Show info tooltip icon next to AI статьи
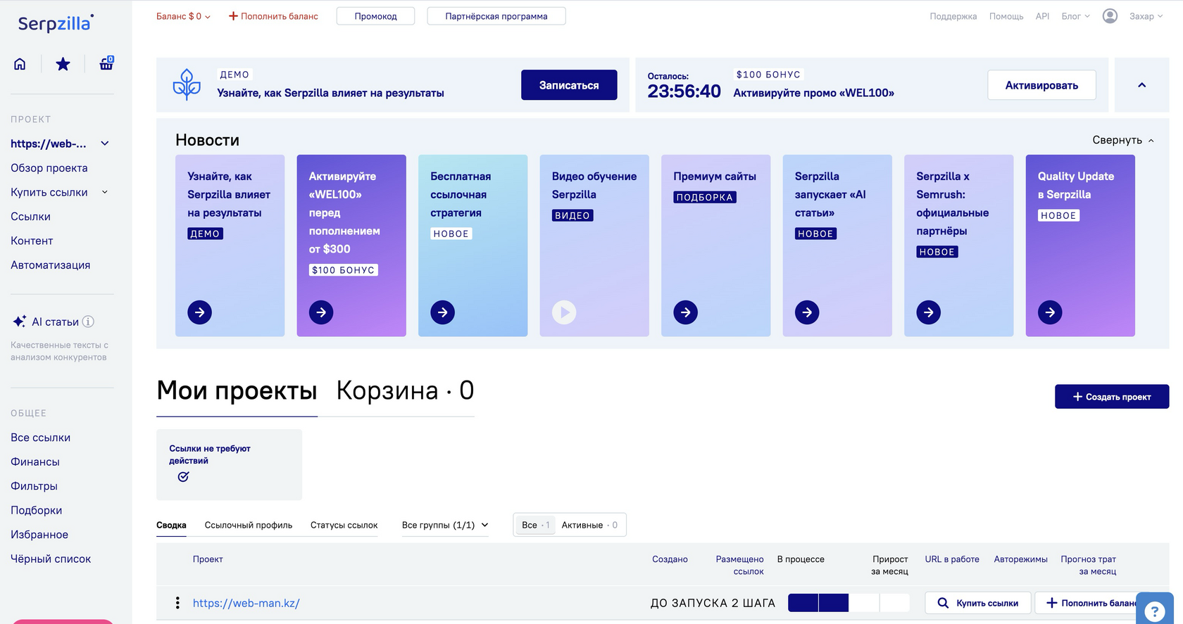 [x=88, y=321]
